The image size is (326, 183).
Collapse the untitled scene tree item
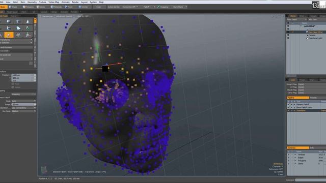click(x=301, y=26)
